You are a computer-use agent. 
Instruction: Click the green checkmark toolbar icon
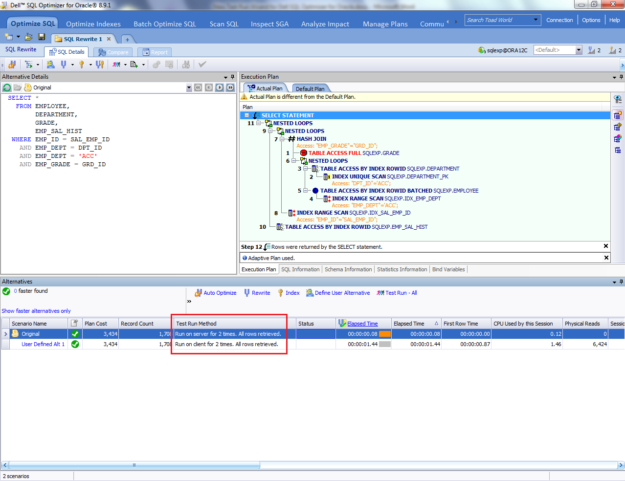[202, 65]
